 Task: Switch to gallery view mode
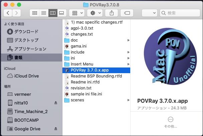(61, 13)
